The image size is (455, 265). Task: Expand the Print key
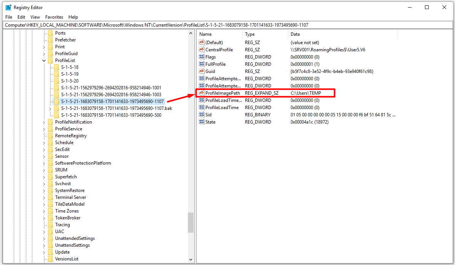(44, 47)
